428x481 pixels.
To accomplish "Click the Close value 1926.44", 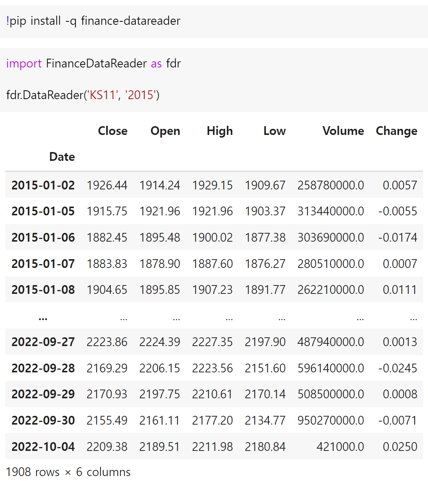I will [x=107, y=185].
